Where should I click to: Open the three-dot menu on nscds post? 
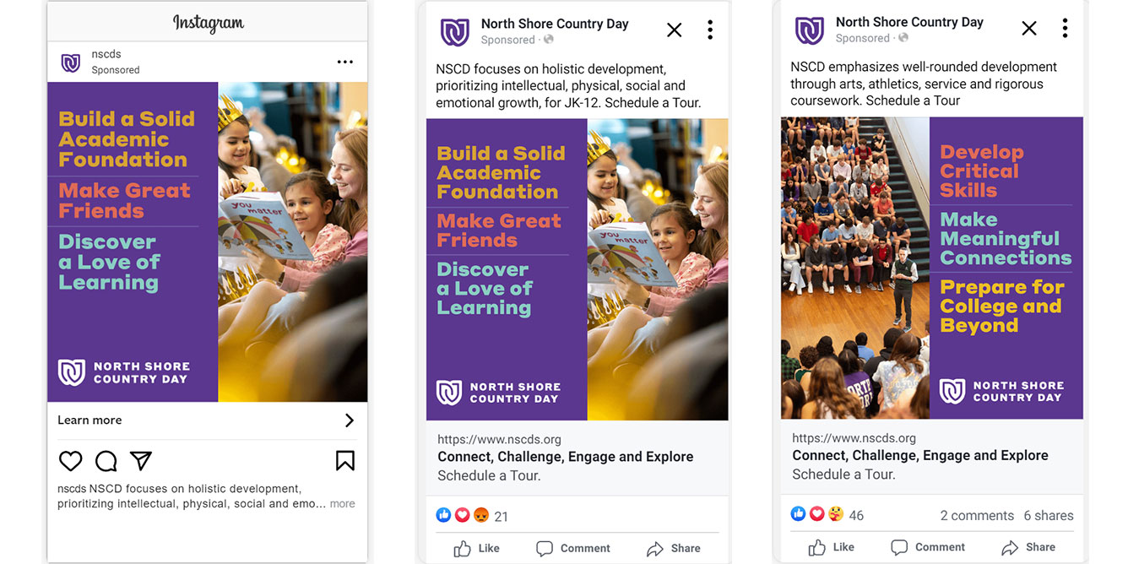344,62
